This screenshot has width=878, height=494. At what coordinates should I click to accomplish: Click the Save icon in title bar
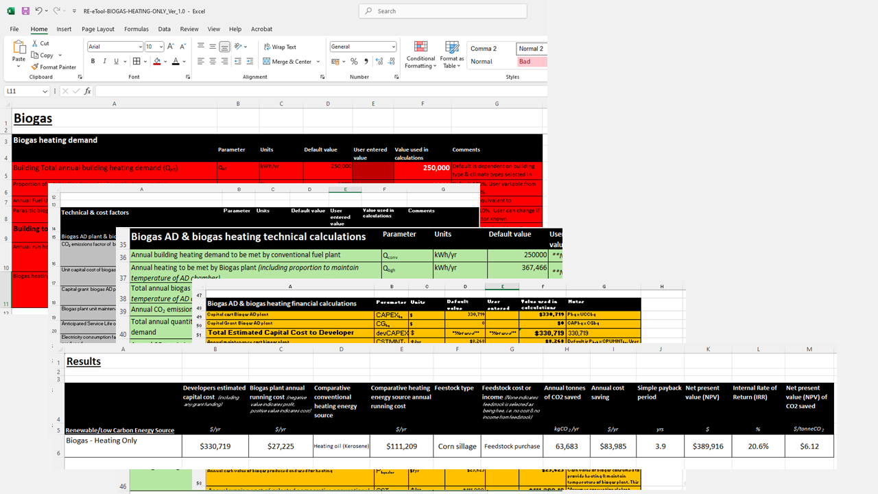point(25,11)
